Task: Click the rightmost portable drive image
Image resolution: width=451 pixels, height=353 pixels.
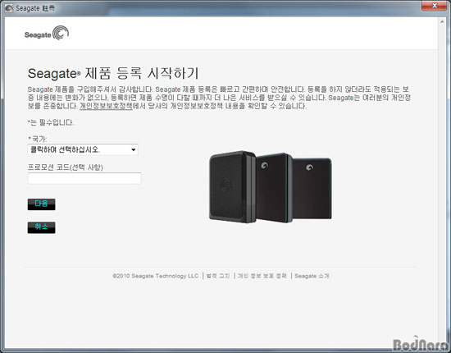Action: click(312, 188)
